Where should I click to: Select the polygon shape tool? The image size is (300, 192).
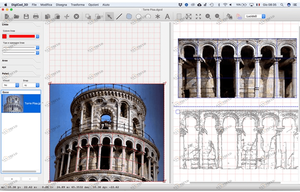129,16
